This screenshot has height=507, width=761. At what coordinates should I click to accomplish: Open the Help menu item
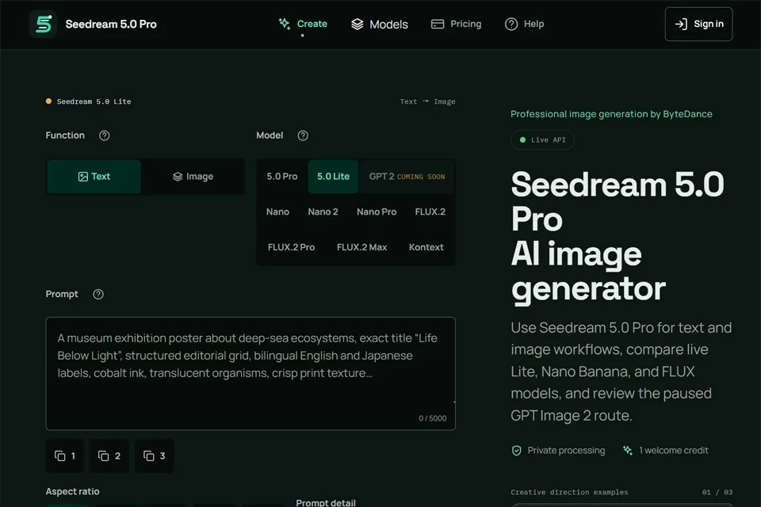point(524,24)
